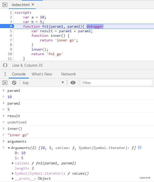This screenshot has height=182, width=154.
Task: Close the index.html file tab
Action: coord(33,5)
